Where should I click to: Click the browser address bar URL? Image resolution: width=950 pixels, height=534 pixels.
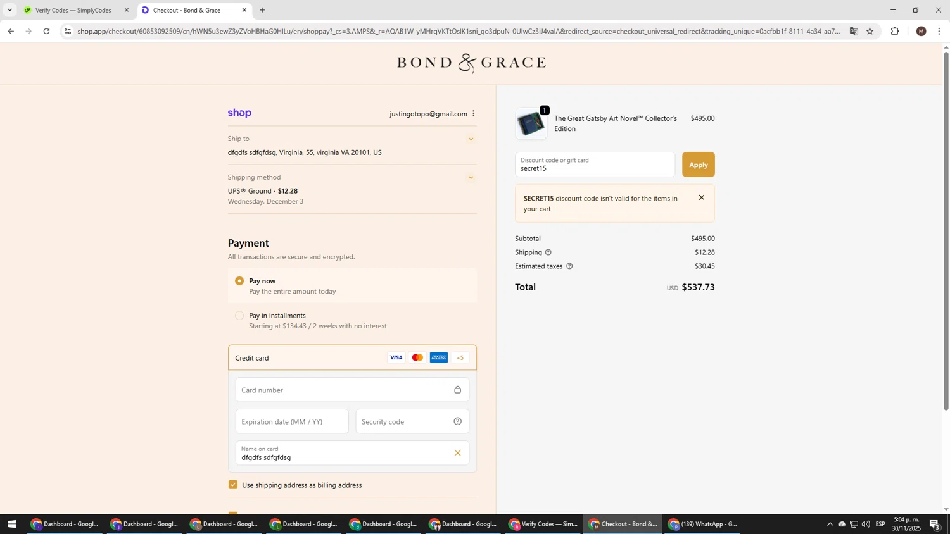point(459,31)
